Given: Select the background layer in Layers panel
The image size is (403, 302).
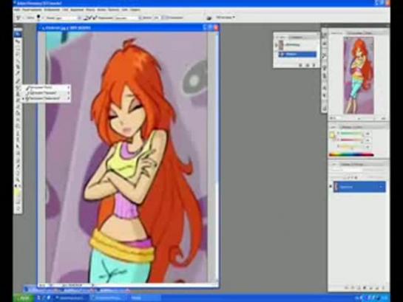Looking at the screenshot, I should (359, 187).
